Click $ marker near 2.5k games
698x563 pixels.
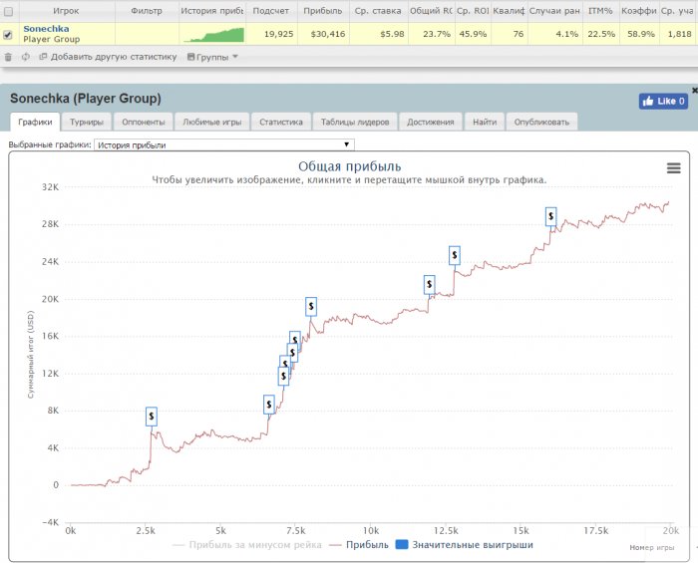pyautogui.click(x=152, y=417)
